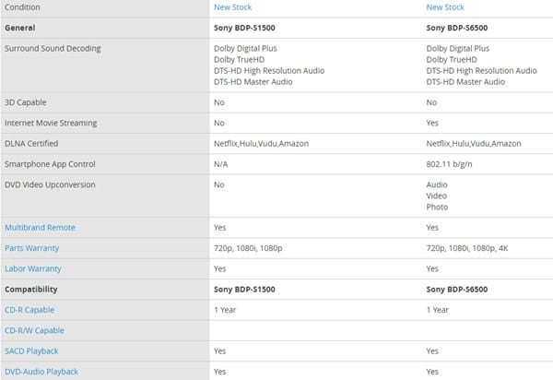The height and width of the screenshot is (380, 553).
Task: Open the DVD-Audio Playback link
Action: point(41,372)
